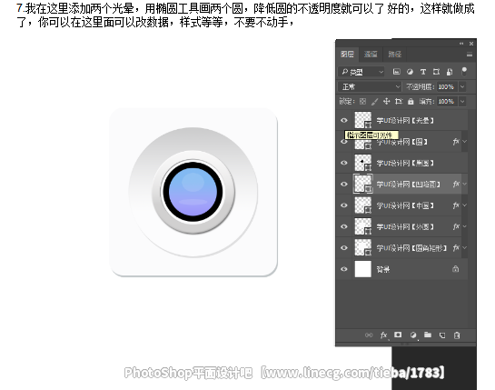This screenshot has width=495, height=390.
Task: Hide the 黑圆 layer
Action: click(x=344, y=163)
